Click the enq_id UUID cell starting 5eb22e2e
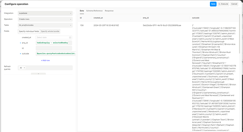This screenshot has height=132, width=243. 162,25
